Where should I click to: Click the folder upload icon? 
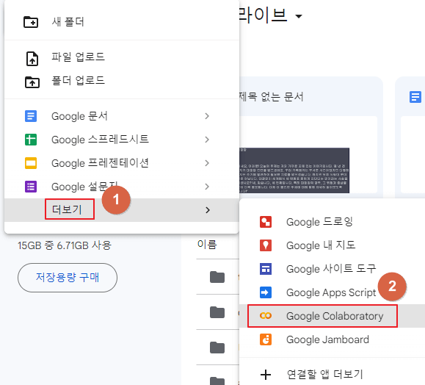pos(32,82)
